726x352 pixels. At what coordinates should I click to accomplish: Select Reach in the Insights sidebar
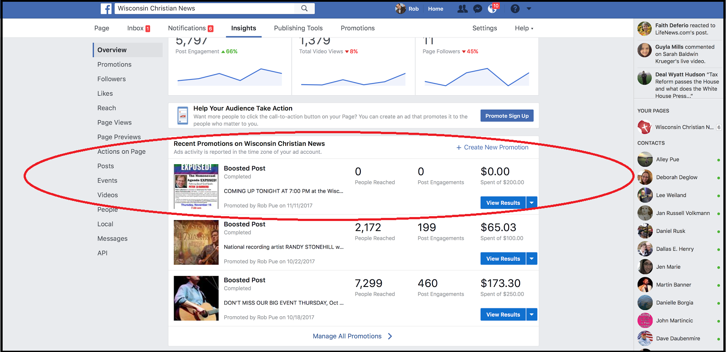[107, 108]
